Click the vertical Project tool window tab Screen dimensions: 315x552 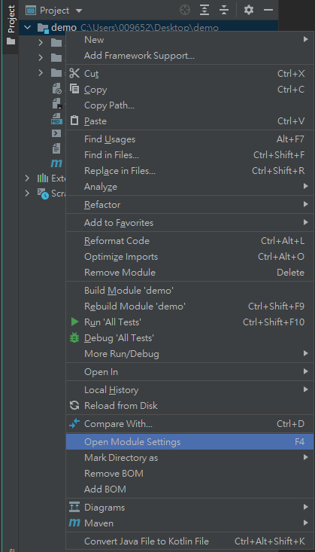point(11,26)
